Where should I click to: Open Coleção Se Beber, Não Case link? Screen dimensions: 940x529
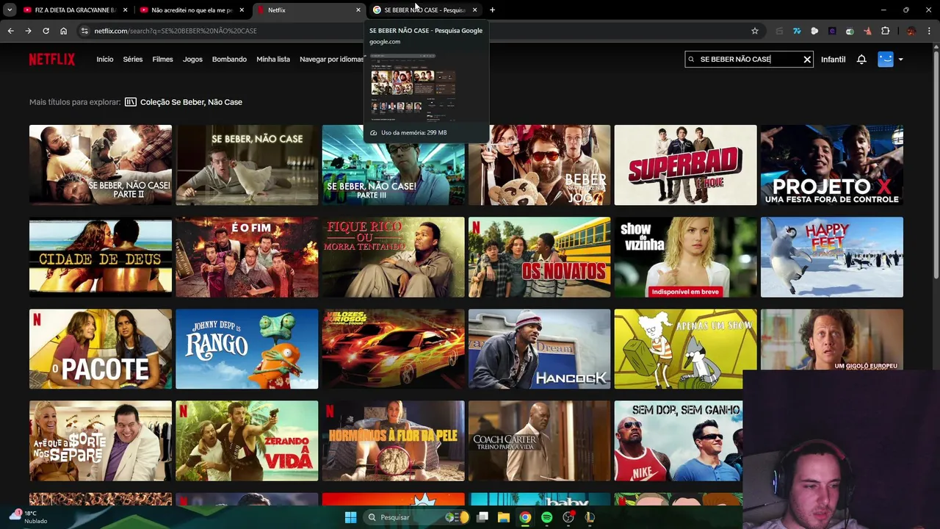(191, 102)
